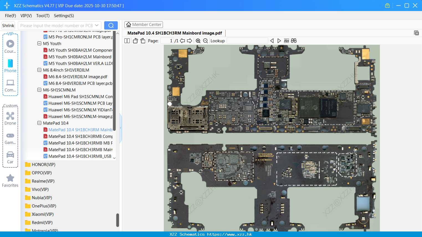The height and width of the screenshot is (237, 422).
Task: Open M5 Youth SH0BAH2LM Mainbord file
Action: (78, 57)
